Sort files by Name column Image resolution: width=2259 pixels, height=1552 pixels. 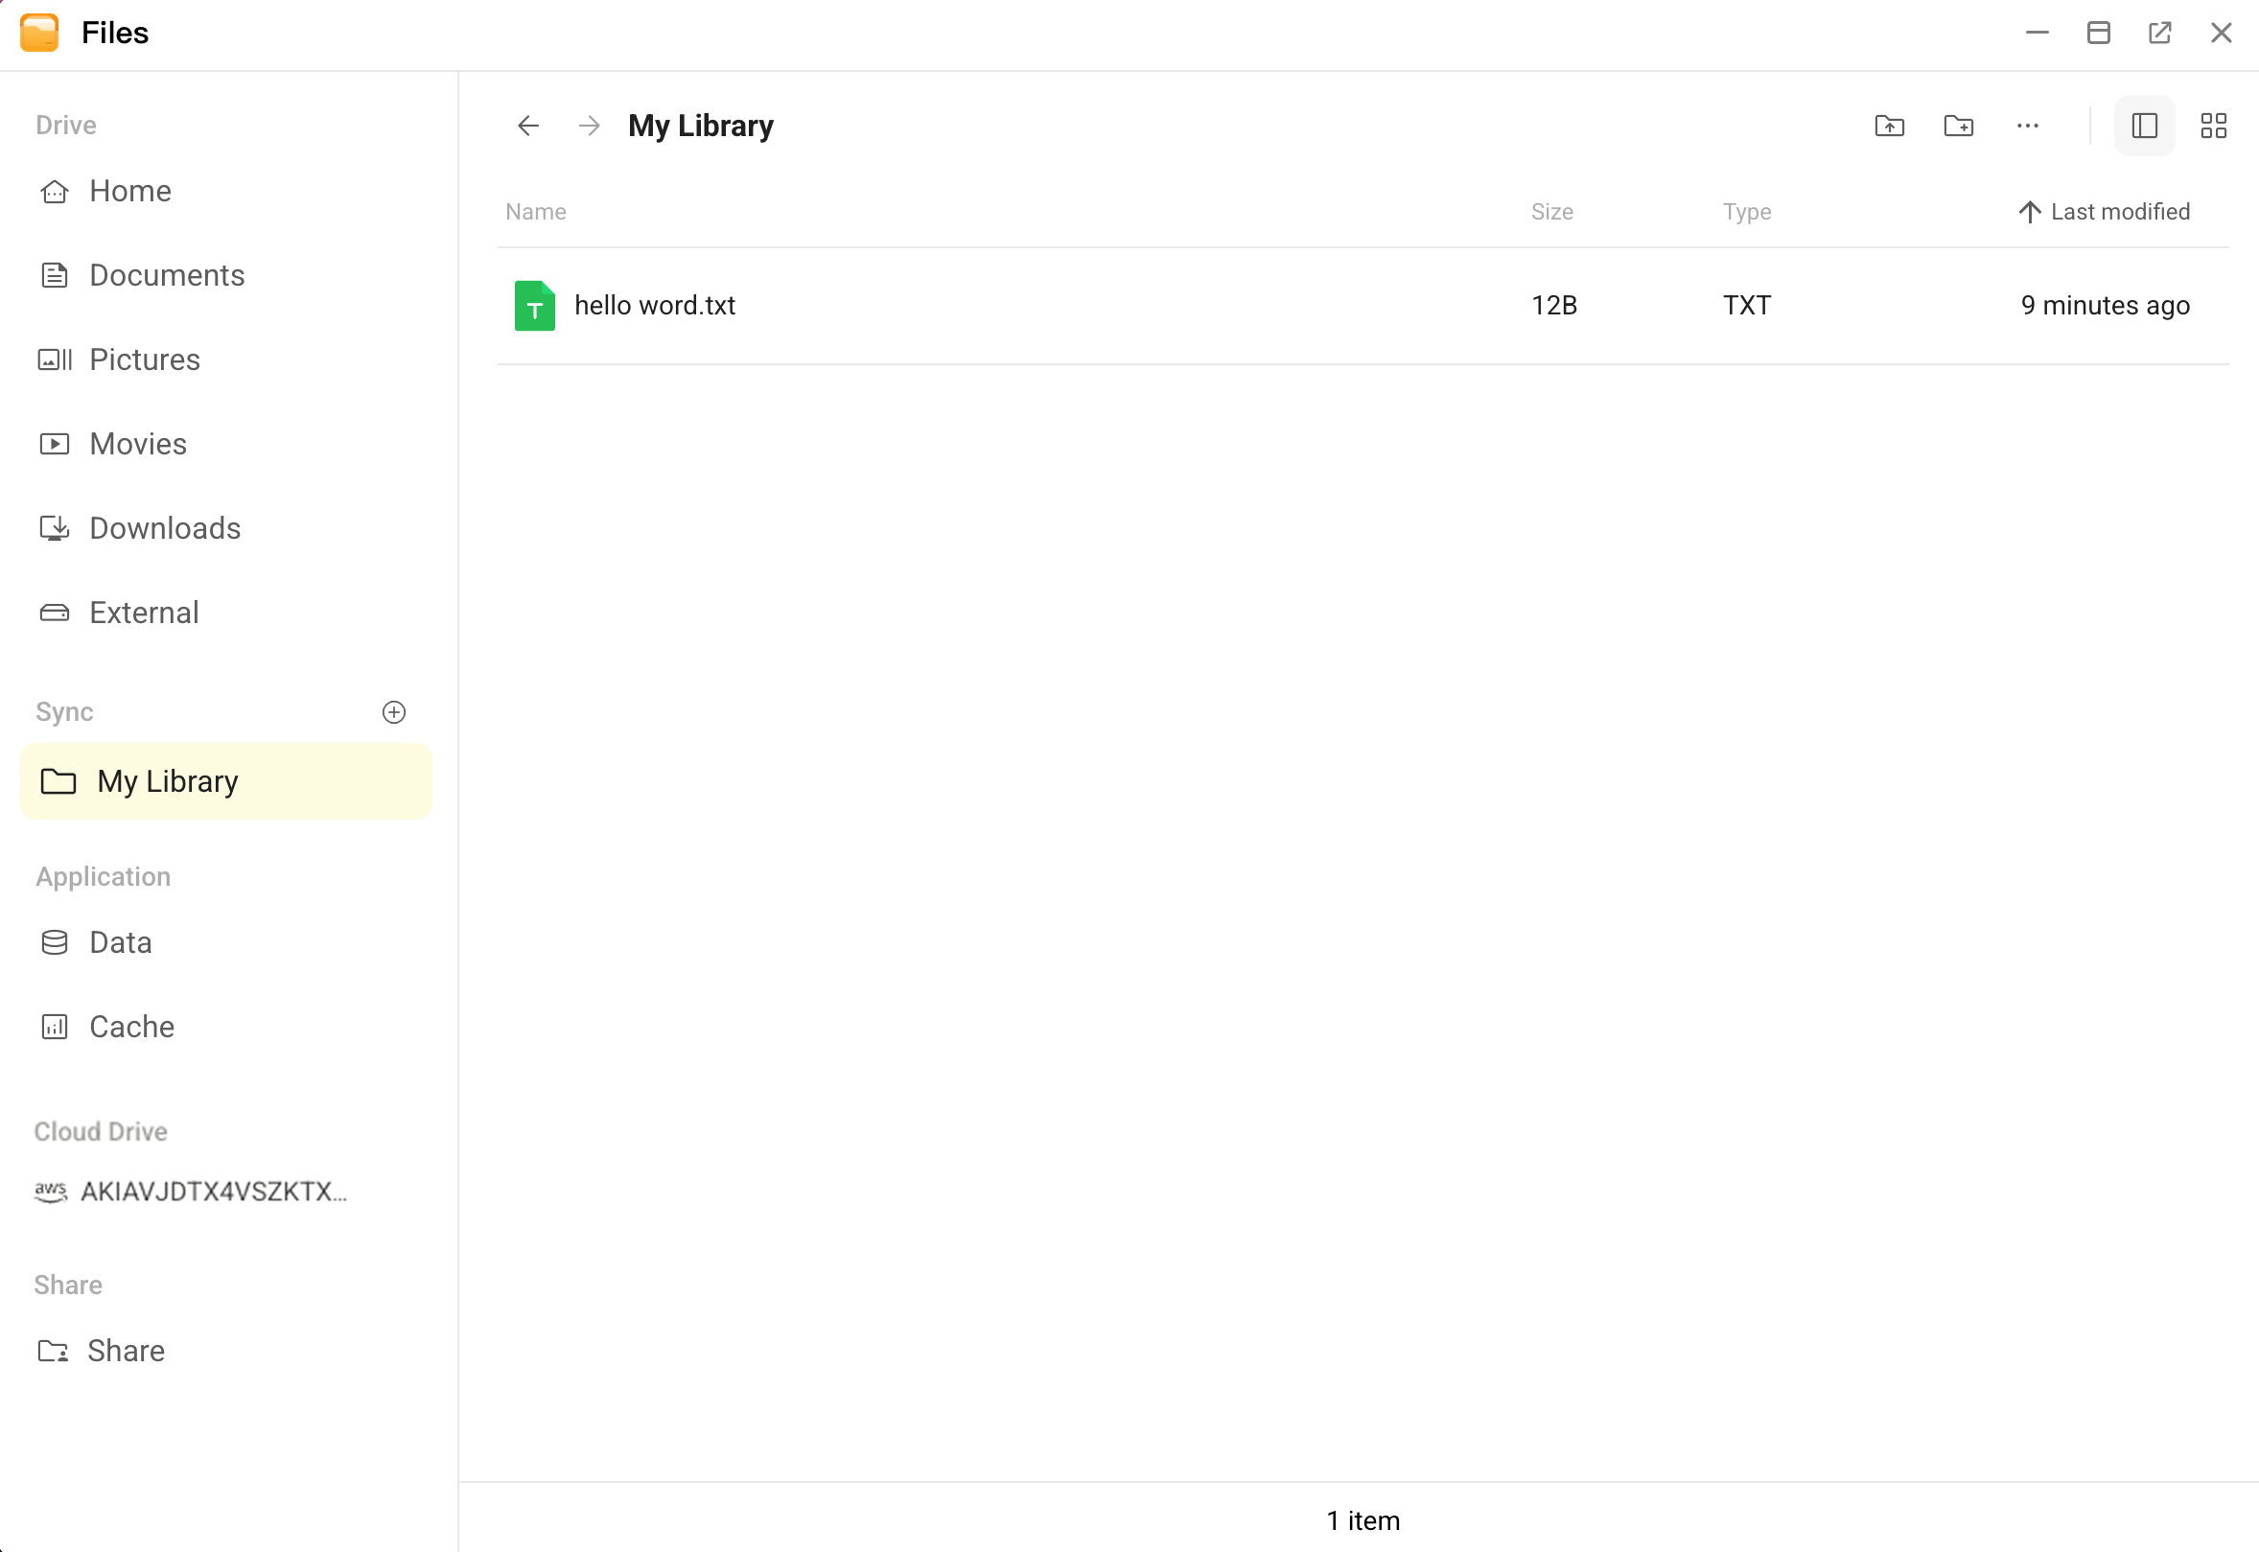(536, 212)
